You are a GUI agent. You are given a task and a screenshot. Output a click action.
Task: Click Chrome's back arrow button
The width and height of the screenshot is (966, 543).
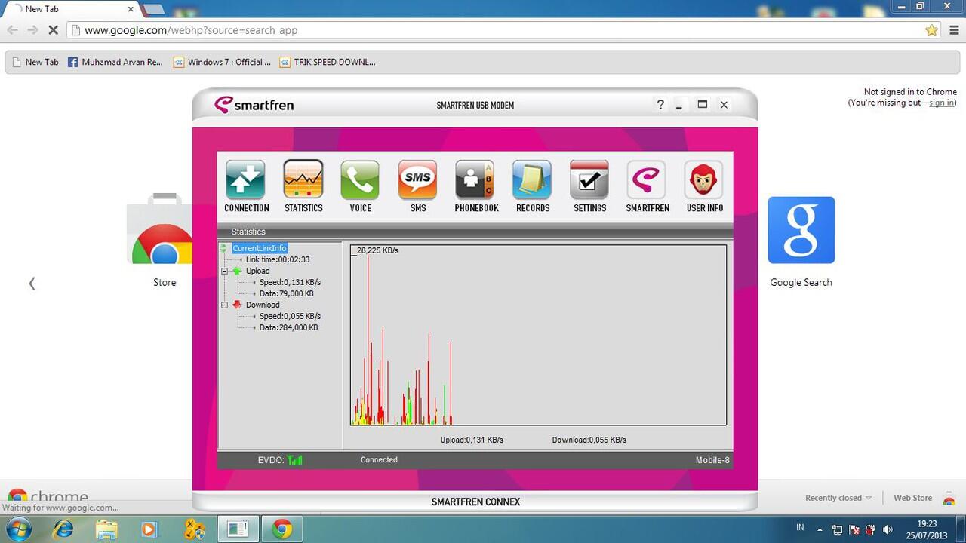pyautogui.click(x=12, y=30)
